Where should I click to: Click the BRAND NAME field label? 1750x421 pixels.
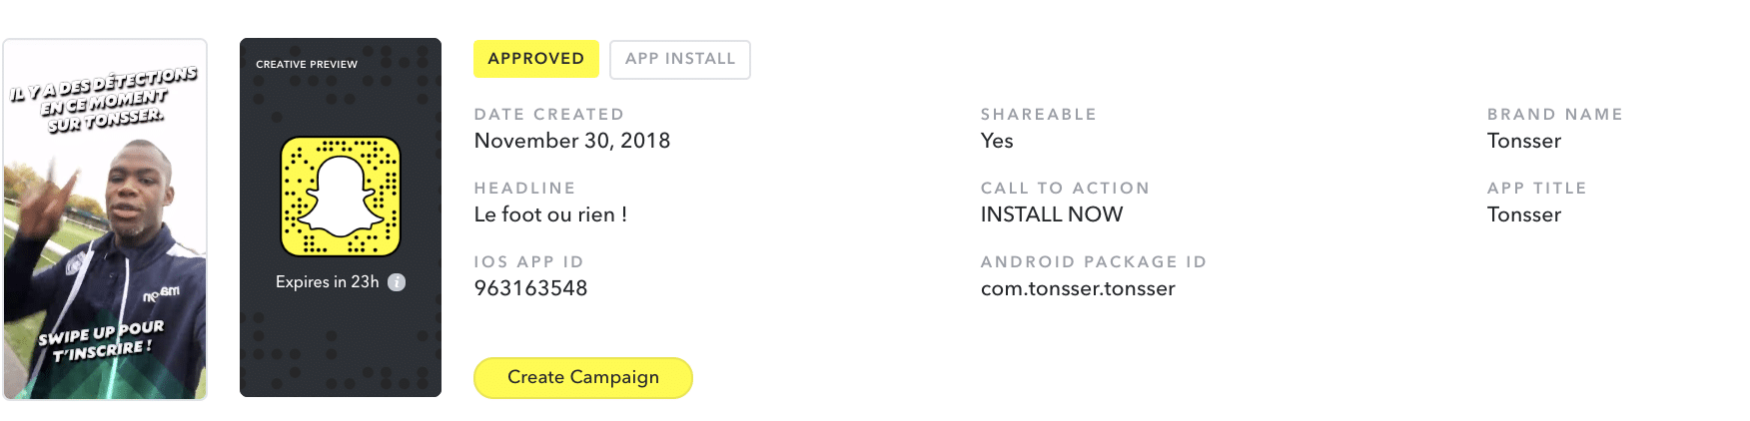click(1554, 115)
